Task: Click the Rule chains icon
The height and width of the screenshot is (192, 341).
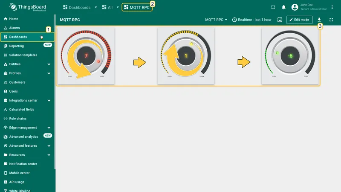Action: click(6, 119)
